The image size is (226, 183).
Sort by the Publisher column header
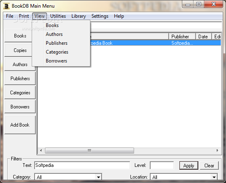point(182,37)
